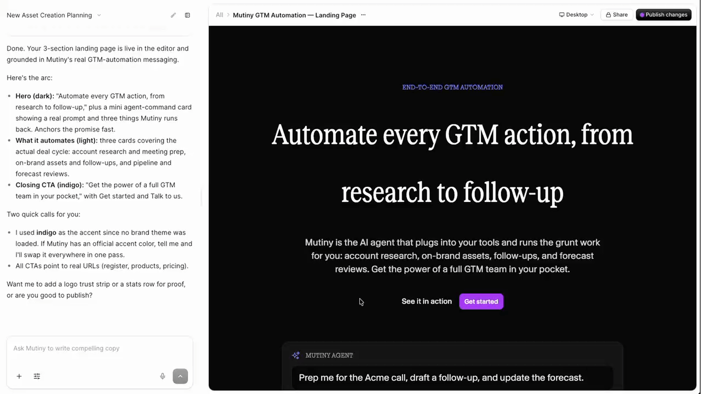Select the hero paragraph starting 'Mutiny is the AI agent'
This screenshot has height=394, width=701.
click(x=452, y=256)
